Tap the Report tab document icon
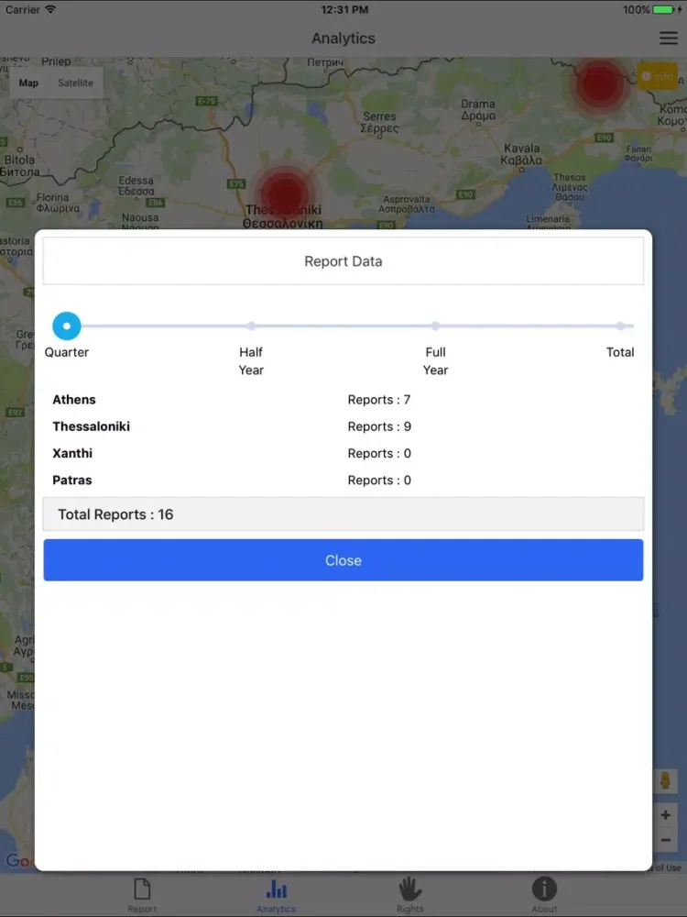The width and height of the screenshot is (687, 917). coord(142,889)
